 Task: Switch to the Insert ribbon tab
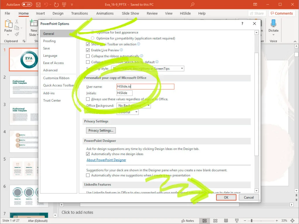coord(40,13)
